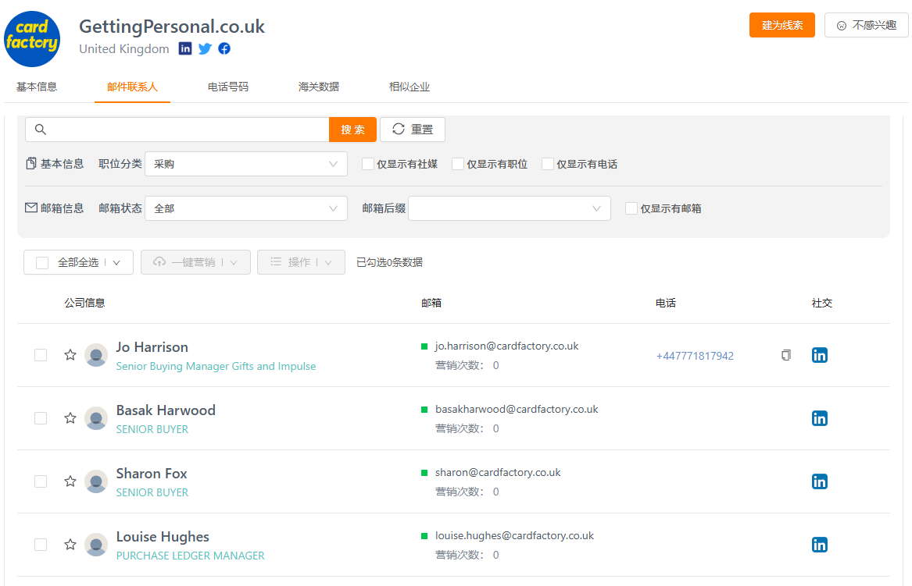This screenshot has width=912, height=586.
Task: Click the orange 搜索 button
Action: coord(352,130)
